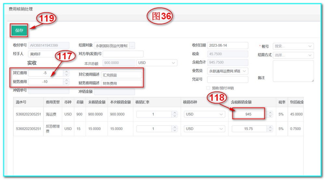The width and height of the screenshot is (325, 180).
Task: Open the 本次总额 USD currency dropdown
Action: coord(157,63)
